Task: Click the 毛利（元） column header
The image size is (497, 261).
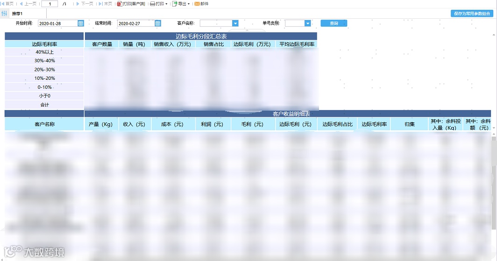Action: click(x=252, y=124)
